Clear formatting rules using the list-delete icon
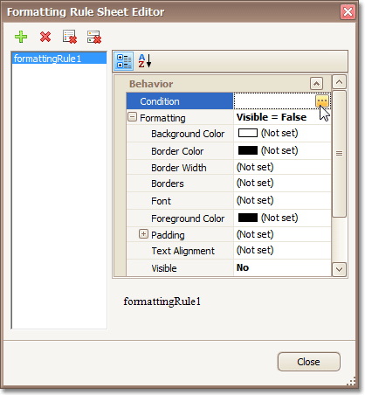The width and height of the screenshot is (365, 395). pos(70,37)
